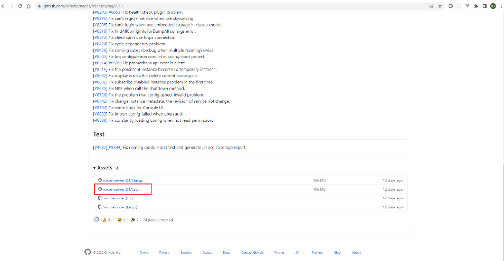Open issue #8514 prometheus api error

click(100, 63)
